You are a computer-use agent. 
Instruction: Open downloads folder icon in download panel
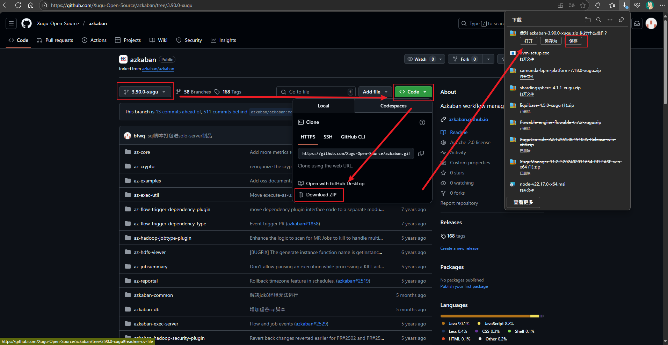coord(587,20)
